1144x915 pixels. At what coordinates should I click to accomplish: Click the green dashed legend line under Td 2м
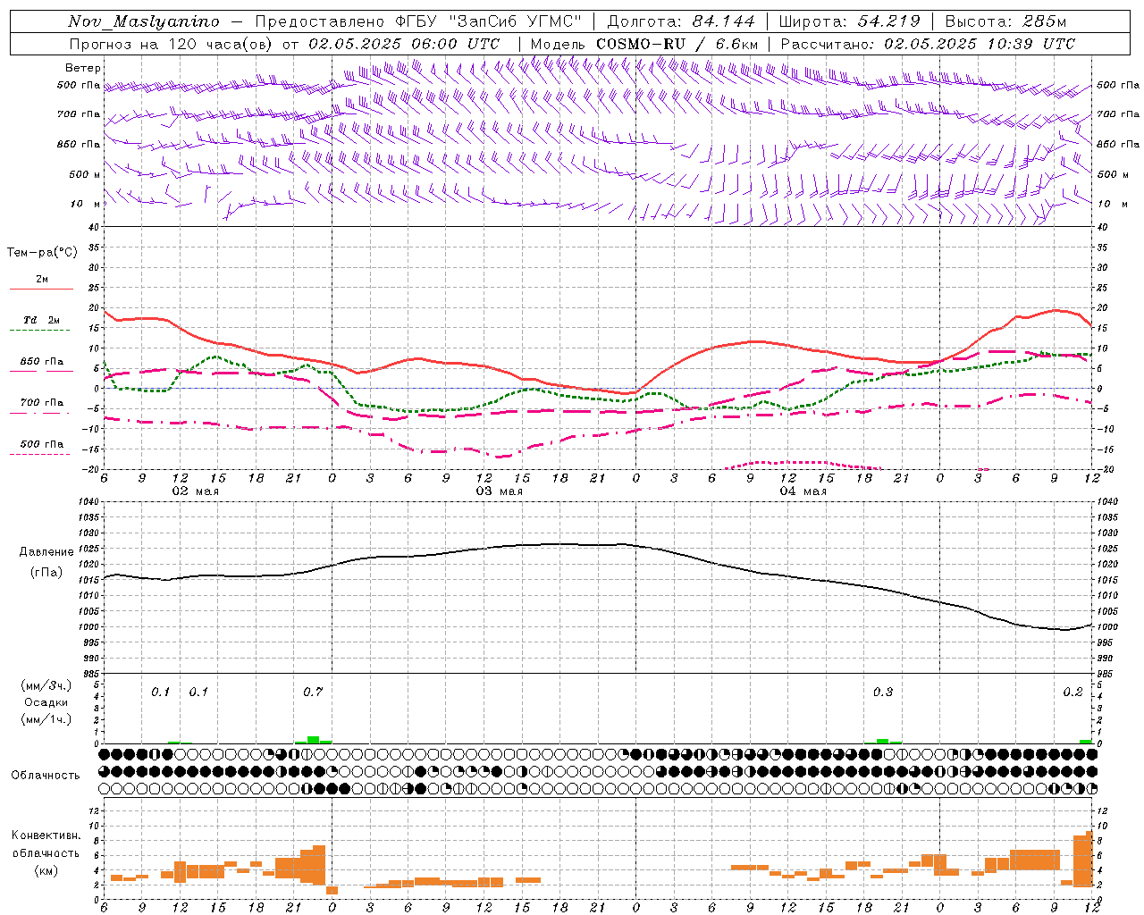click(x=40, y=331)
